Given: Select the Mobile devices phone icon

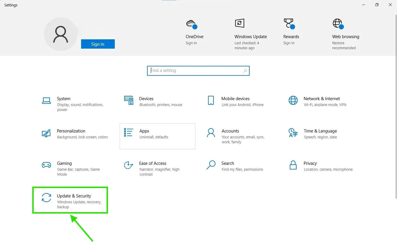Looking at the screenshot, I should pyautogui.click(x=211, y=100).
